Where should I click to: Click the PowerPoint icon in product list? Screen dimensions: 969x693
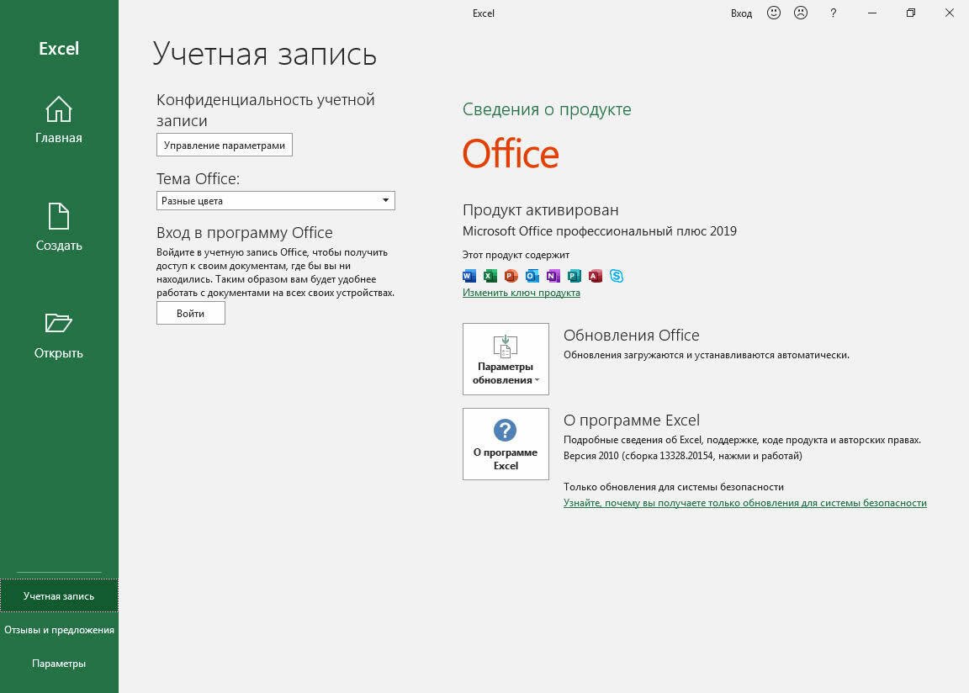[x=511, y=276]
